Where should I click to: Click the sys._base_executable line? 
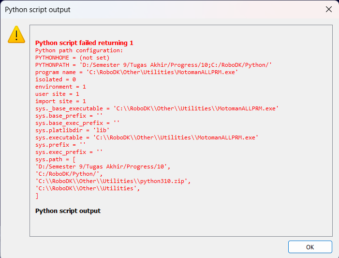point(157,108)
